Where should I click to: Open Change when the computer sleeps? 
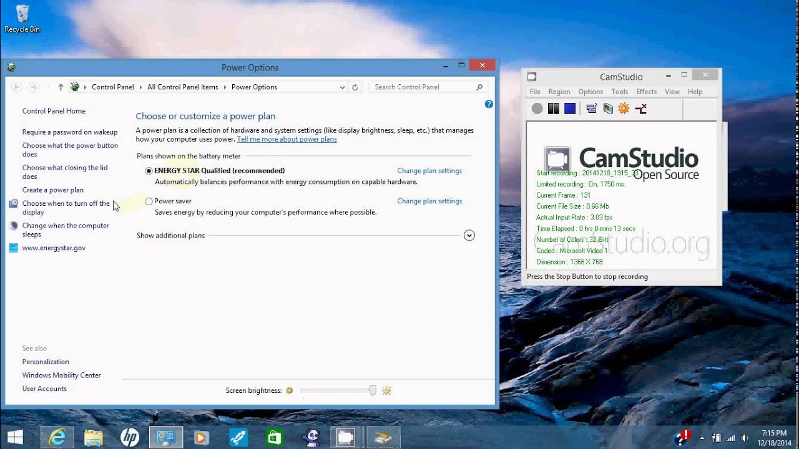66,230
